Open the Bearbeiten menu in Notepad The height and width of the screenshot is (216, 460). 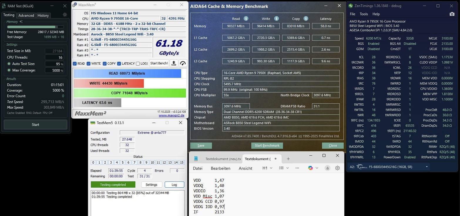click(x=221, y=168)
